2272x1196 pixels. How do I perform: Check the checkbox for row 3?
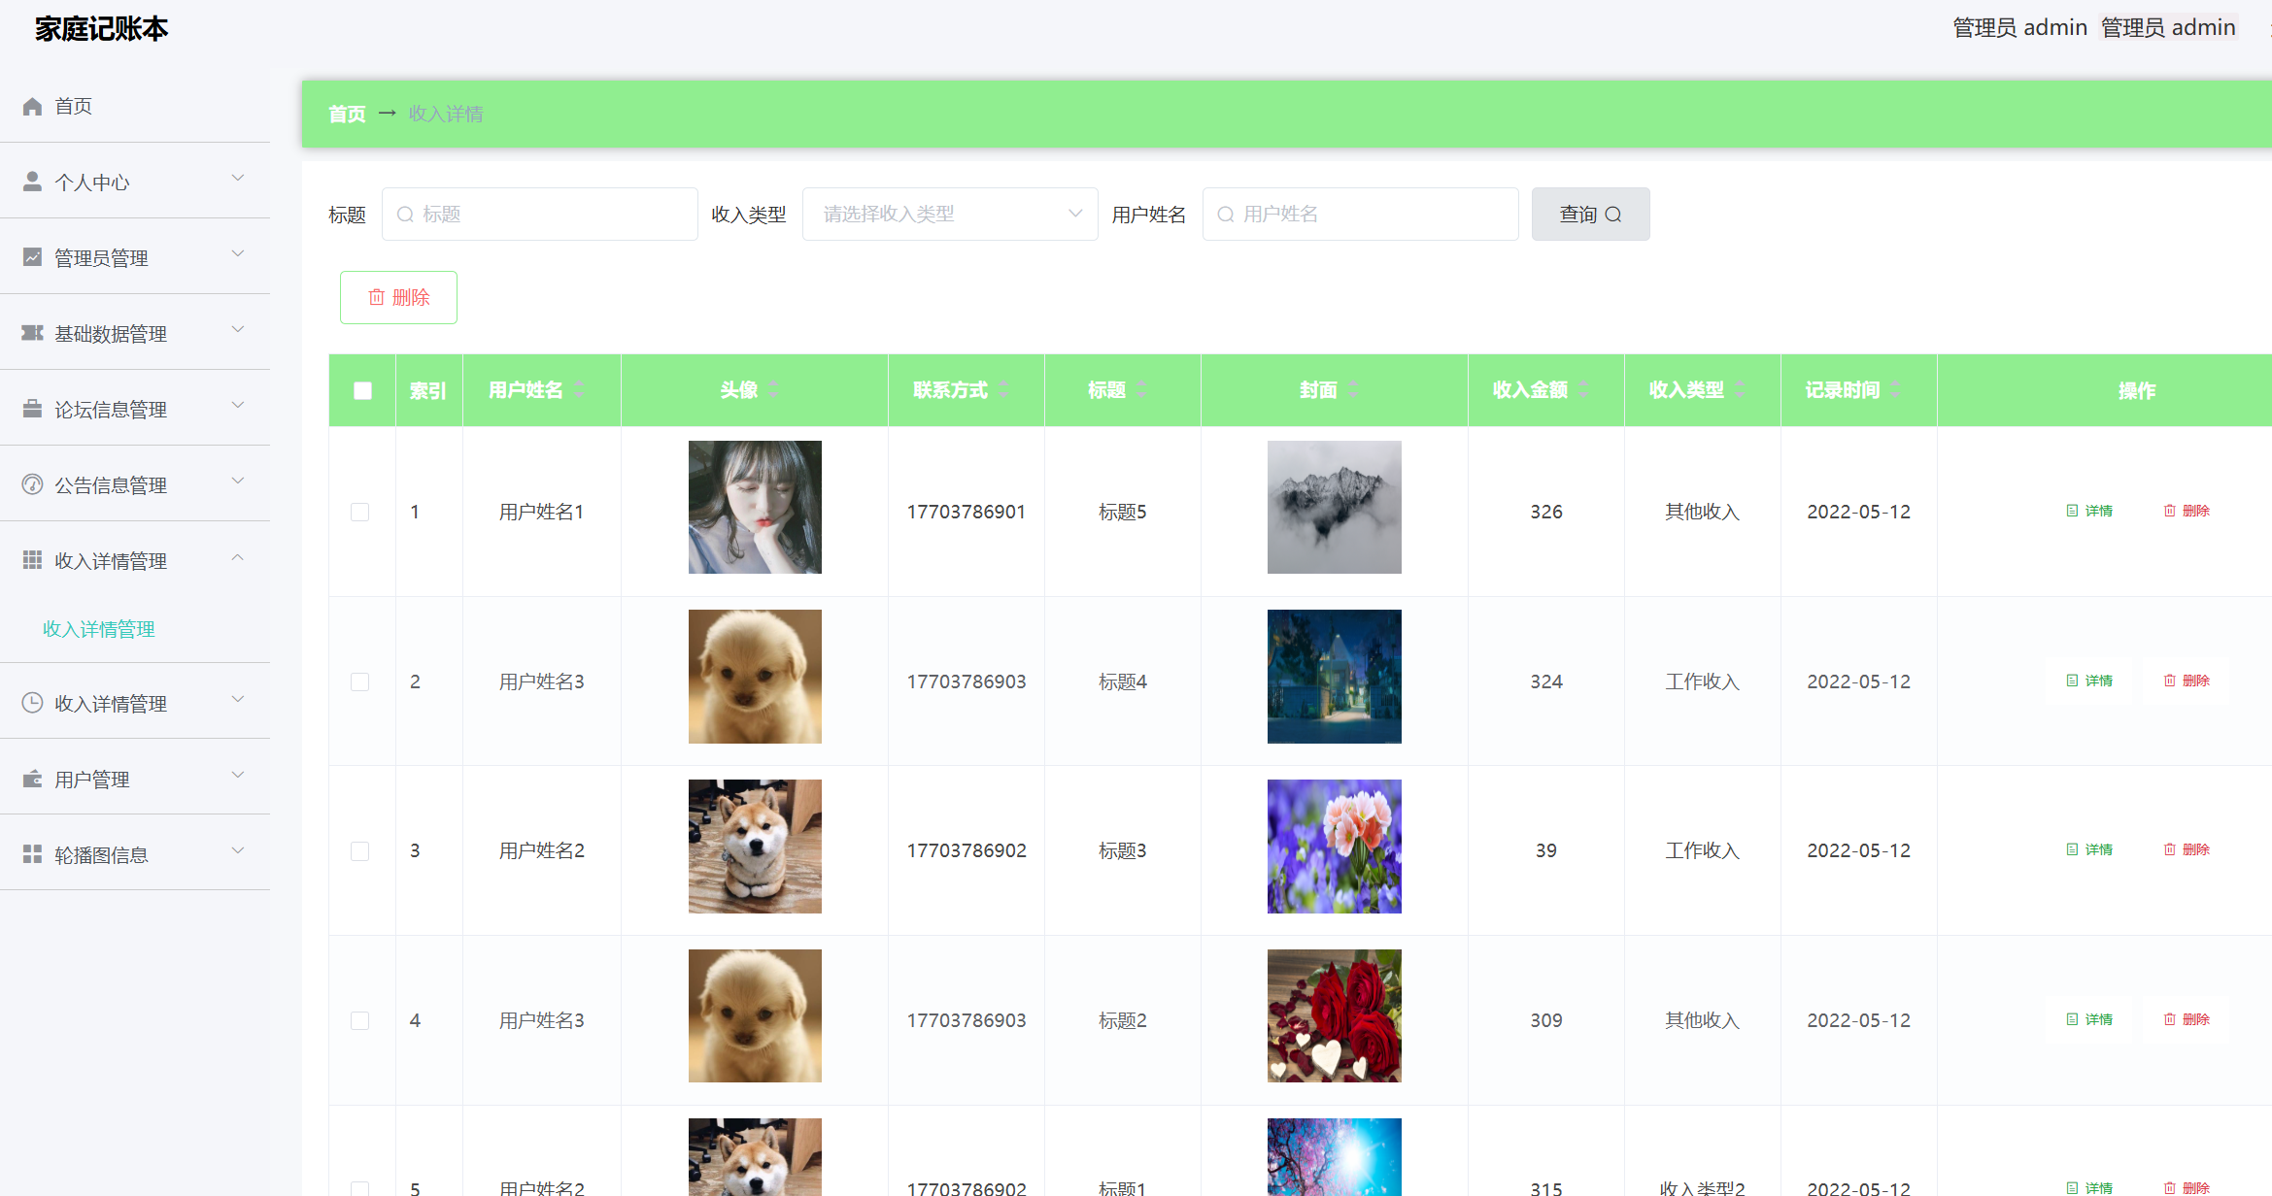pyautogui.click(x=360, y=850)
